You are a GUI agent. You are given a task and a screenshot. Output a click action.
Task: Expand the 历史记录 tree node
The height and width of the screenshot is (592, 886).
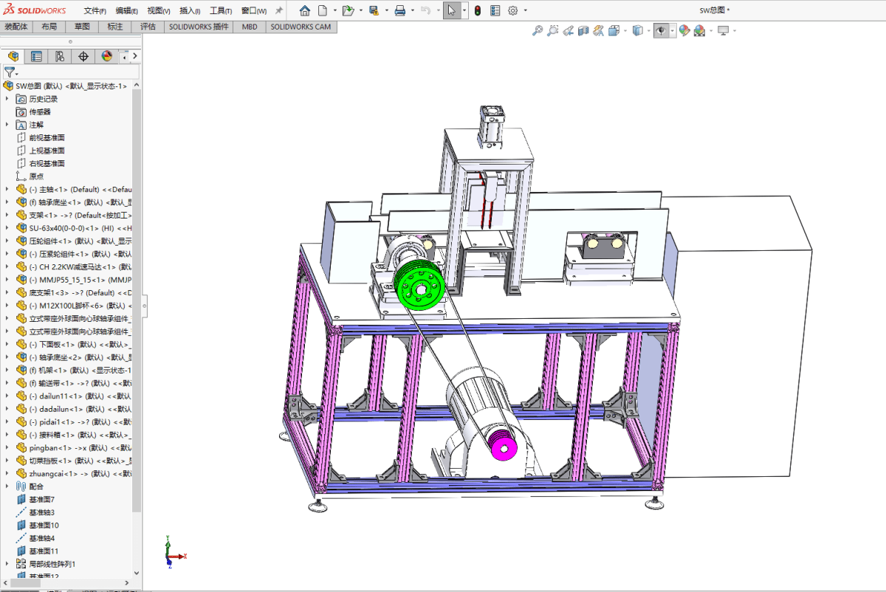point(7,99)
